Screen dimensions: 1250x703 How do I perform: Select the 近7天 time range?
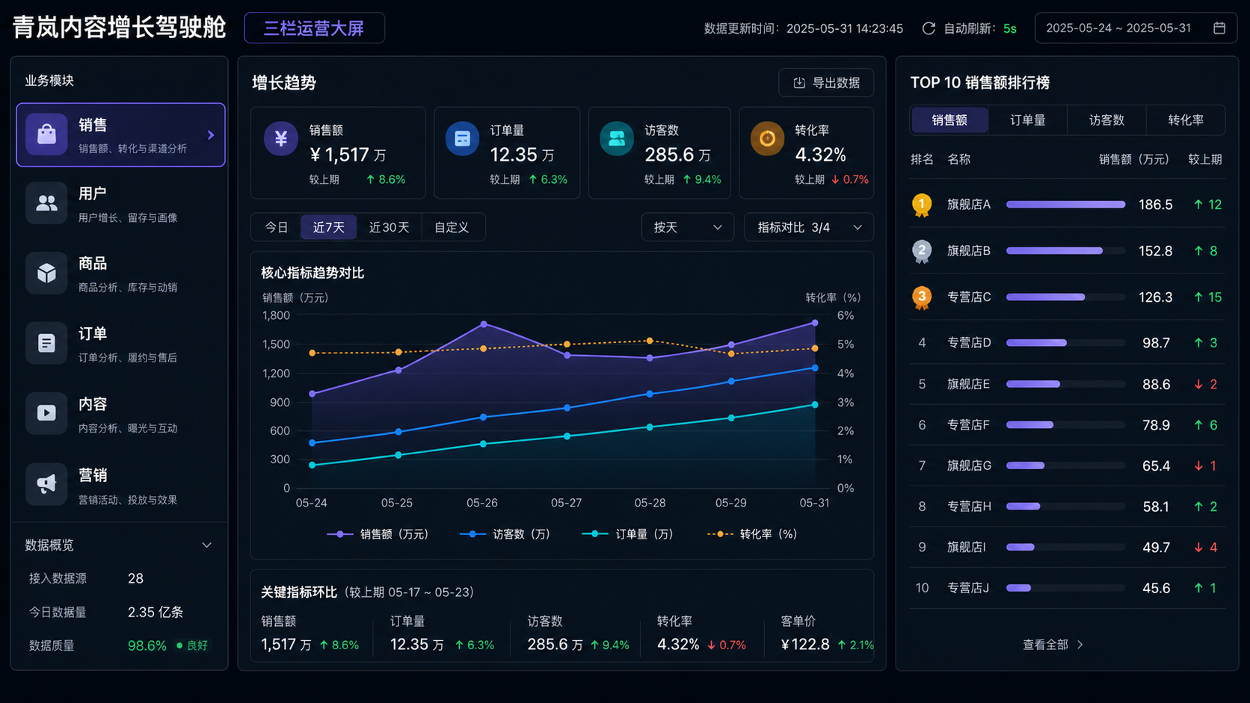329,227
